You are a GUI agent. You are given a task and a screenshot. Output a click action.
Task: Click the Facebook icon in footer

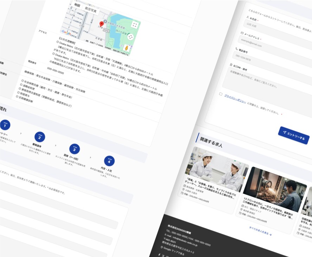[x=159, y=255]
